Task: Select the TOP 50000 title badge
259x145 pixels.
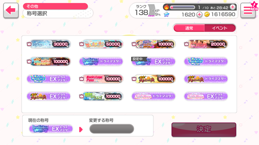Action: tap(101, 44)
